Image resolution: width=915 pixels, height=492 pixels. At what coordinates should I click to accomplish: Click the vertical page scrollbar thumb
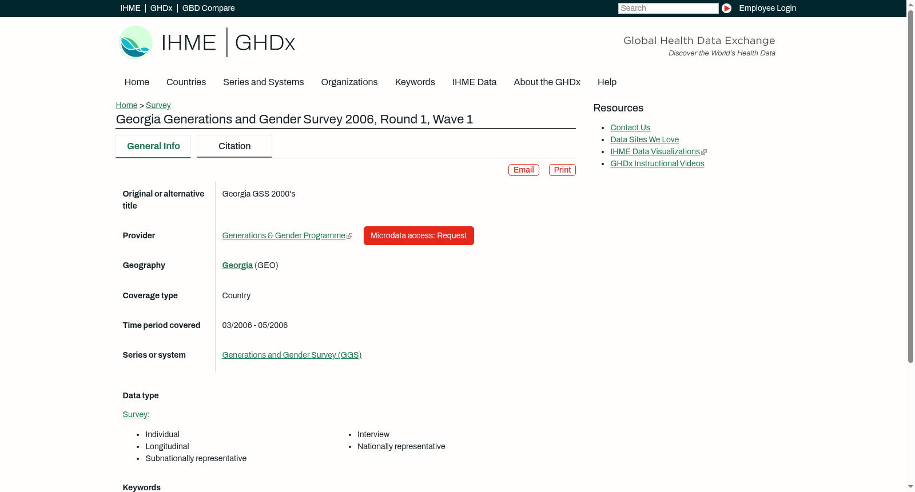click(910, 186)
